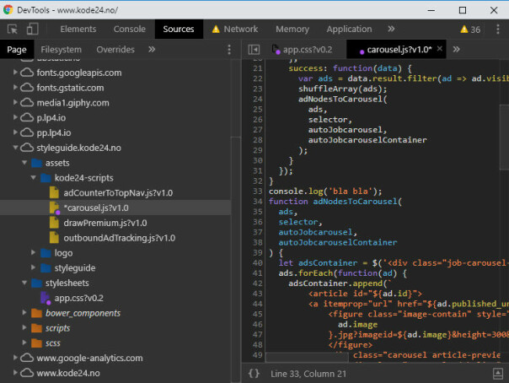Viewport: 509px width, 383px height.
Task: Toggle the device toolbar icon
Action: point(33,29)
